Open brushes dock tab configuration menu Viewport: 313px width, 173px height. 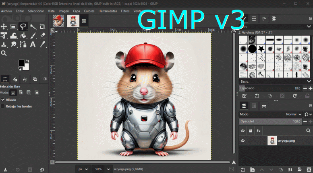(x=311, y=18)
